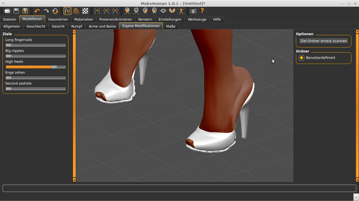Click the Reset model circular arrows icon
This screenshot has height=201, width=359.
(55, 11)
